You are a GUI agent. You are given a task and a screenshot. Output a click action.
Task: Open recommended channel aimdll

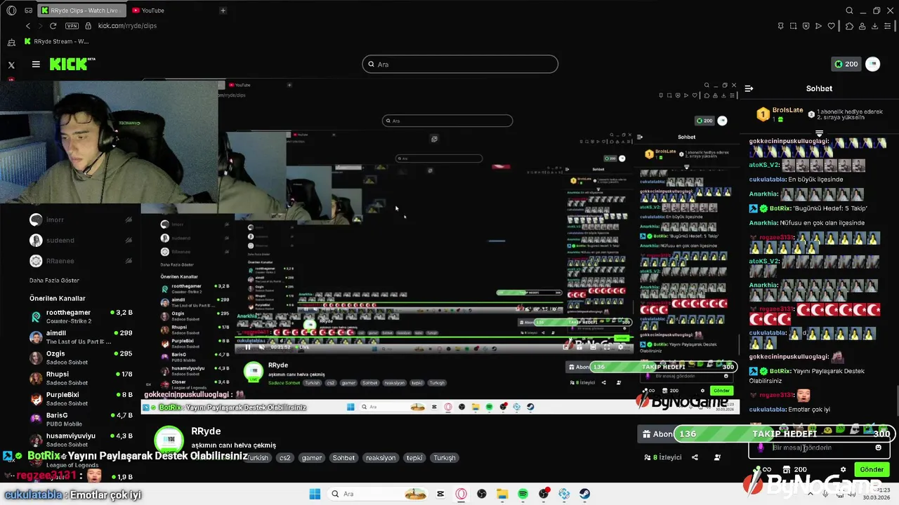point(81,337)
